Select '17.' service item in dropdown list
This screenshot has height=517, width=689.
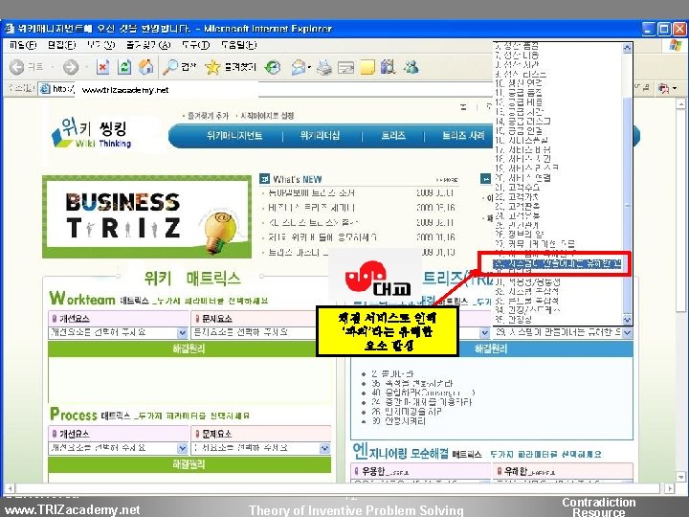coord(522,149)
